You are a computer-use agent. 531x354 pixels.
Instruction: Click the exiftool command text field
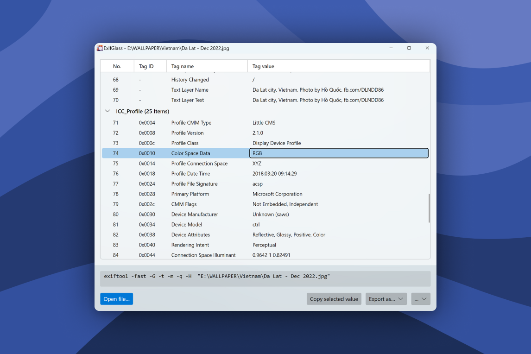coord(265,278)
